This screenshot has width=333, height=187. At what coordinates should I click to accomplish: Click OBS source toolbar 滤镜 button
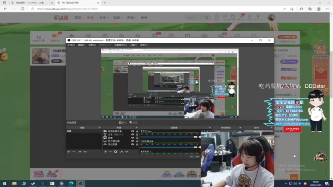(x=134, y=123)
